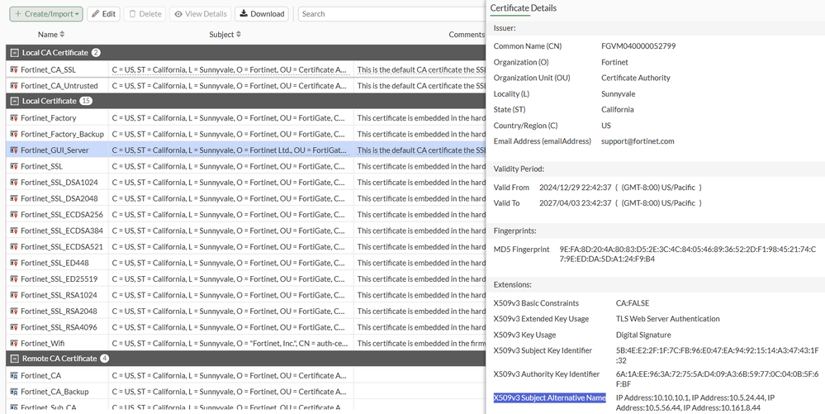Click remote certificate icon beside Fortinet_CA_Backup

(x=14, y=392)
